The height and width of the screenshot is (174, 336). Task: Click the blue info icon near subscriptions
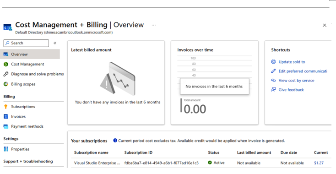[115, 141]
